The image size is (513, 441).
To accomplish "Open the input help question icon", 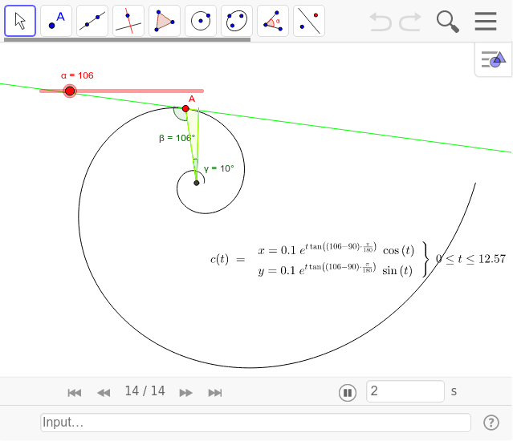I will pyautogui.click(x=491, y=423).
